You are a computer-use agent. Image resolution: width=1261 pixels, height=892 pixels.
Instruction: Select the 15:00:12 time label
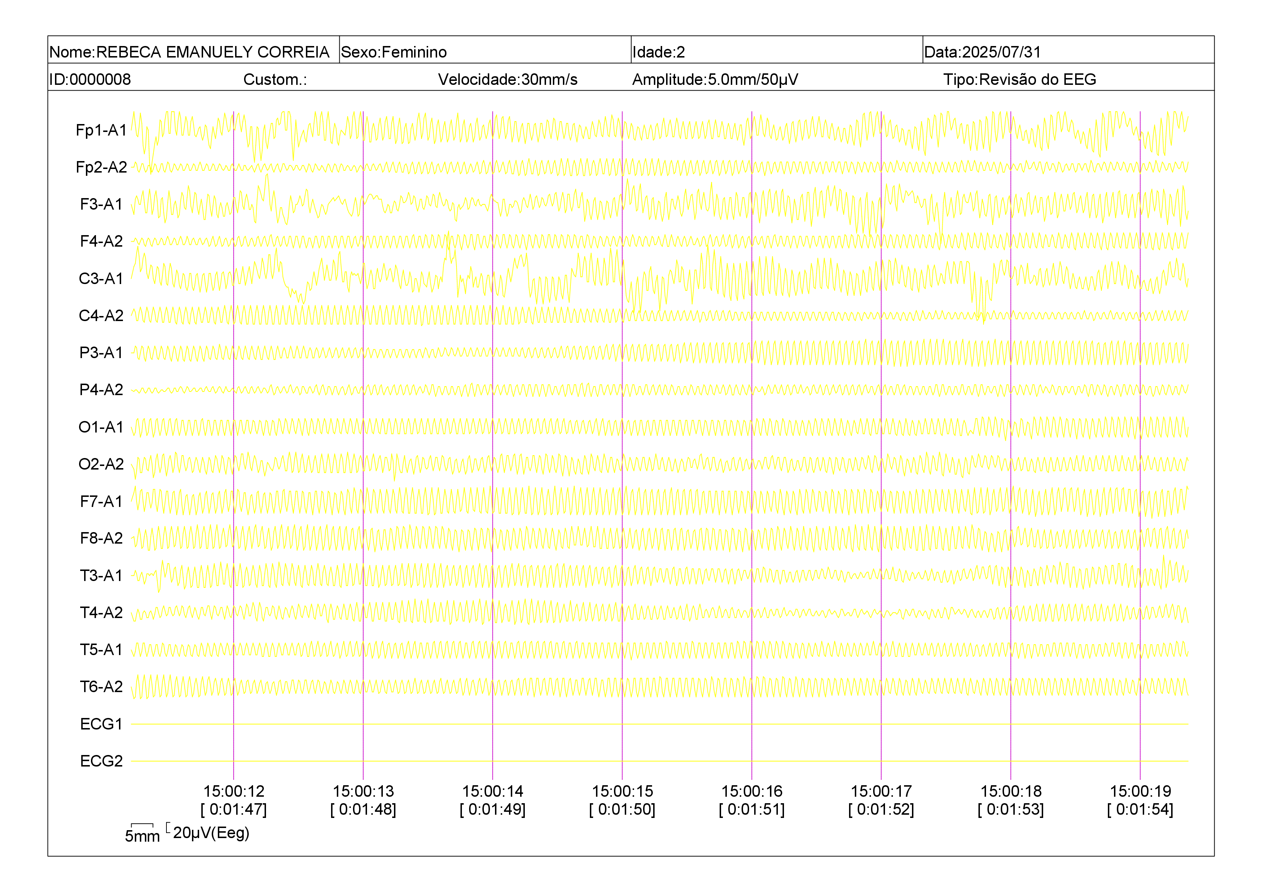[x=234, y=791]
